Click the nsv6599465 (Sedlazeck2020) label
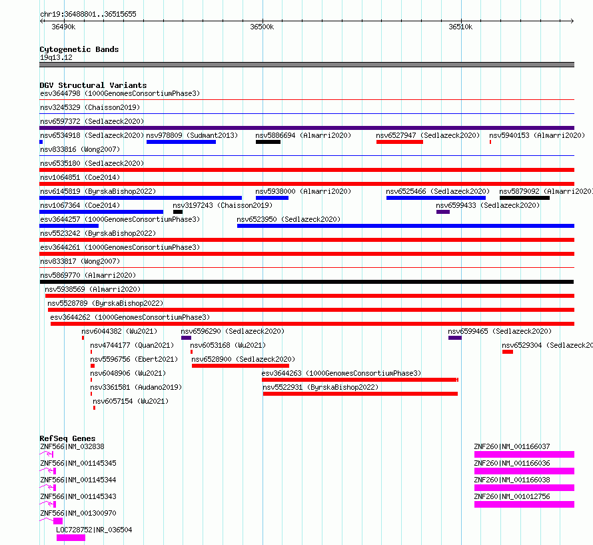Viewport: 593px width, 545px height. point(500,331)
